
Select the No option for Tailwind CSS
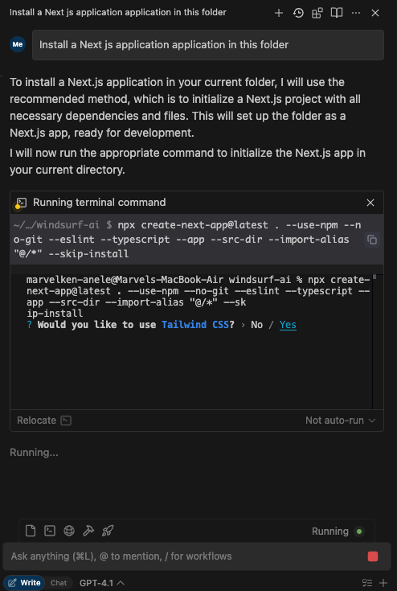tap(256, 325)
